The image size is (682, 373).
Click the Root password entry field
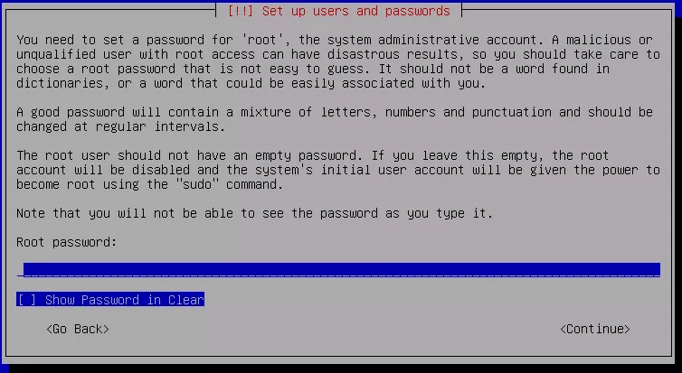339,270
